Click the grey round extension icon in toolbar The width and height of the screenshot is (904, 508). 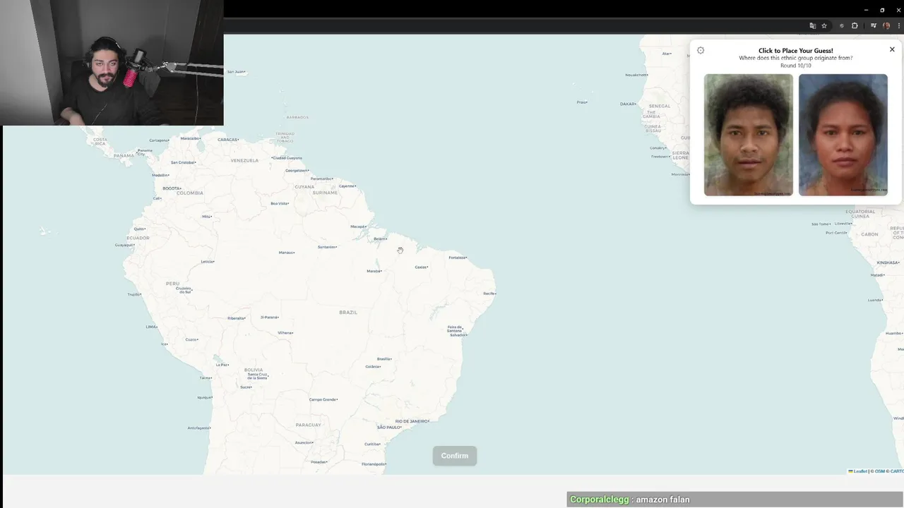[841, 25]
